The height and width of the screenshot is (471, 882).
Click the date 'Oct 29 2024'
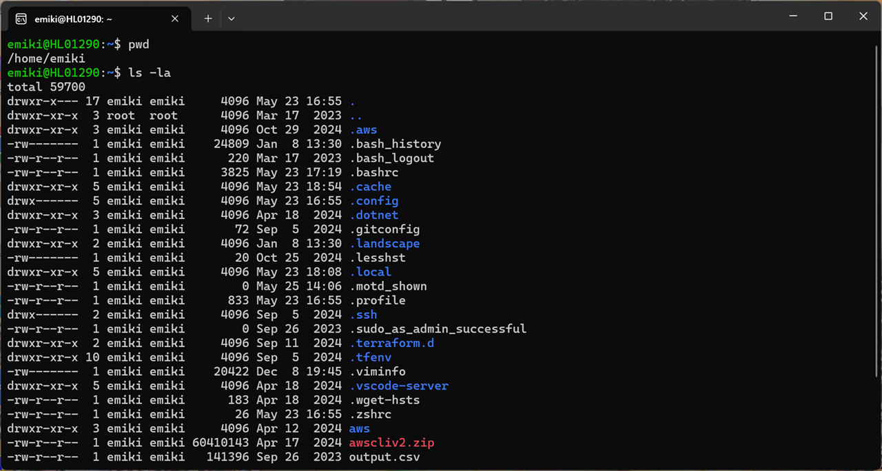[x=299, y=130]
